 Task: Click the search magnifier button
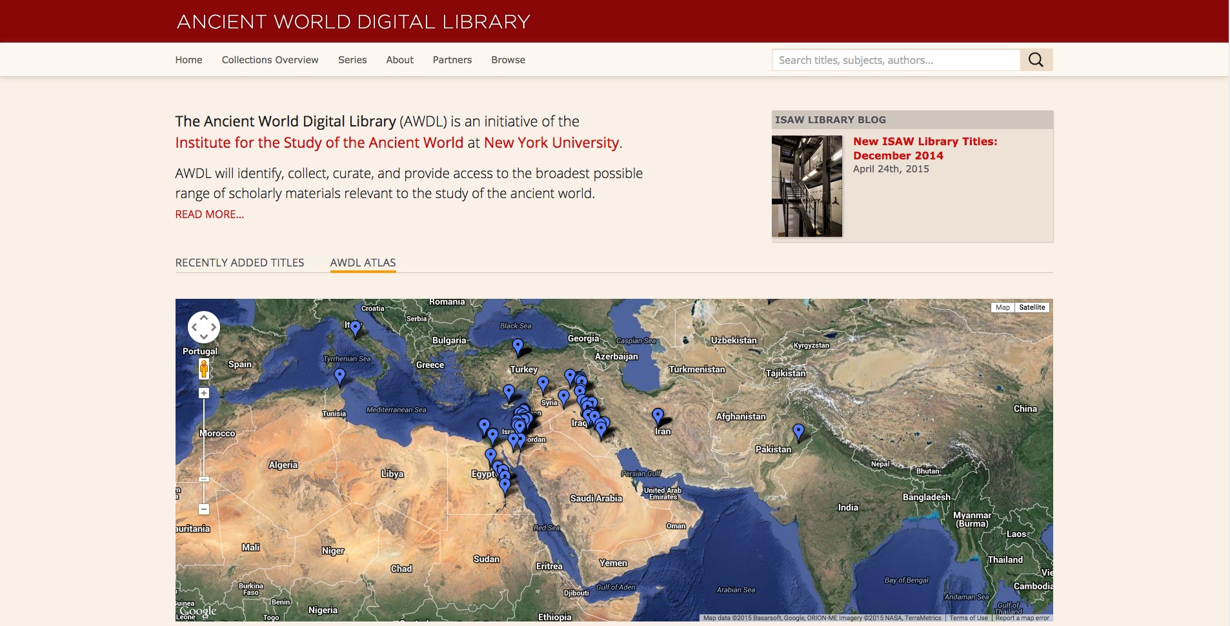[1036, 60]
